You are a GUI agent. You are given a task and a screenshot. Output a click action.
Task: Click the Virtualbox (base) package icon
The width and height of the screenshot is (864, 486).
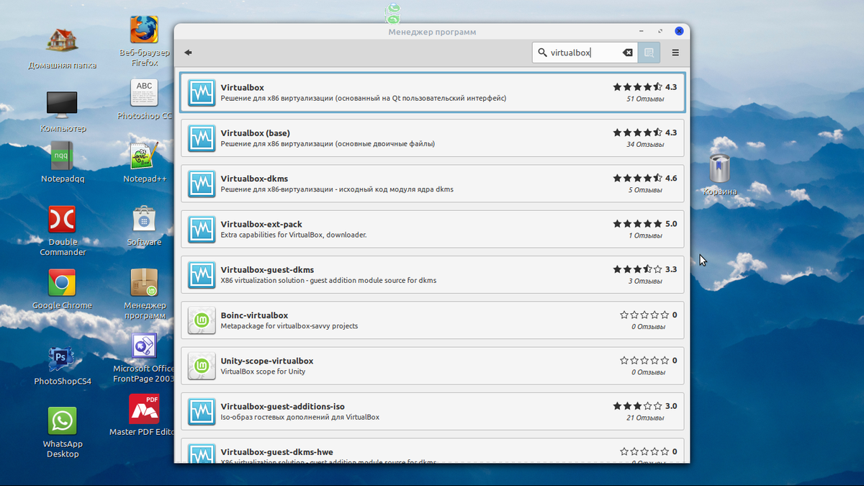202,138
